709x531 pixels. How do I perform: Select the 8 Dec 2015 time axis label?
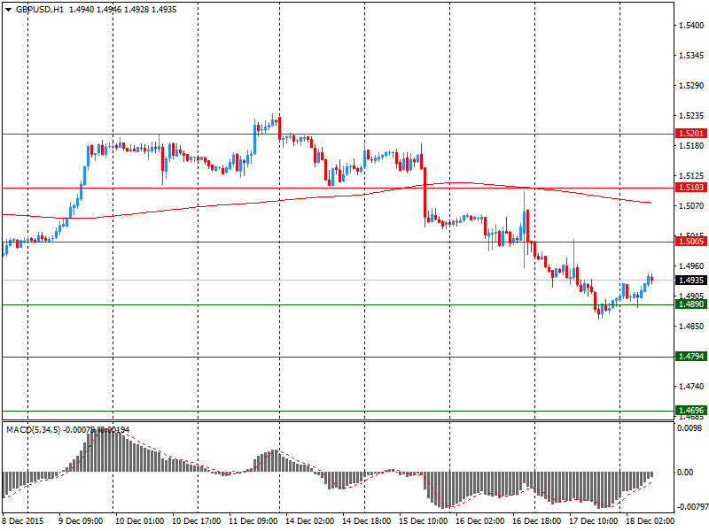point(23,521)
